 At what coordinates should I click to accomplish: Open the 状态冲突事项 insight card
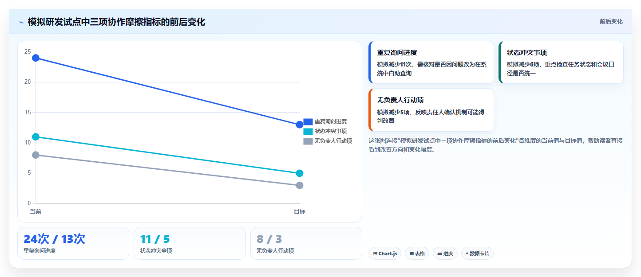(561, 62)
